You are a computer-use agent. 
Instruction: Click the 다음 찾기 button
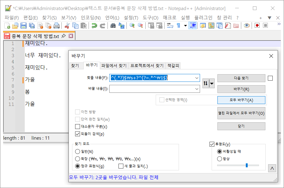[241, 78]
